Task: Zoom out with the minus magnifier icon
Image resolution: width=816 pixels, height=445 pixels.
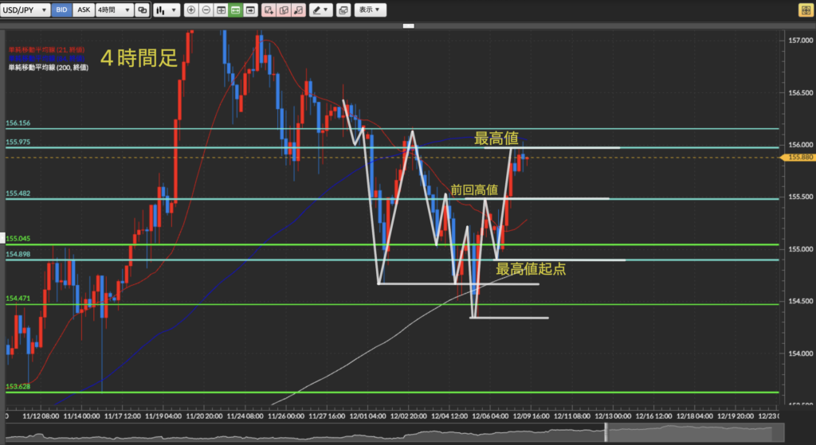Action: click(206, 10)
